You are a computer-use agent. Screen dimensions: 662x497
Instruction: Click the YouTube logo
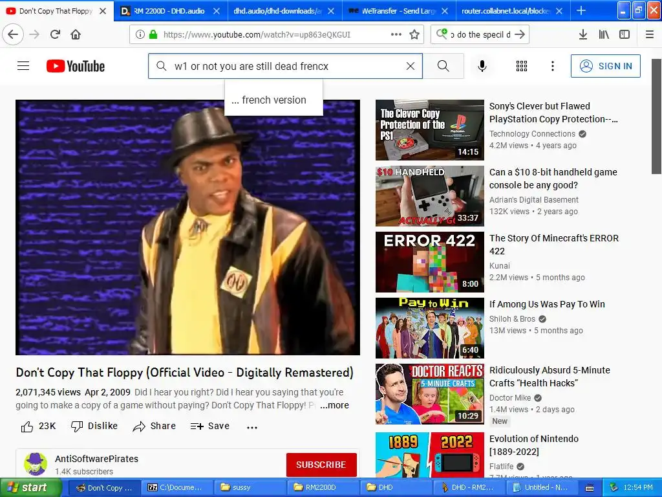point(76,66)
